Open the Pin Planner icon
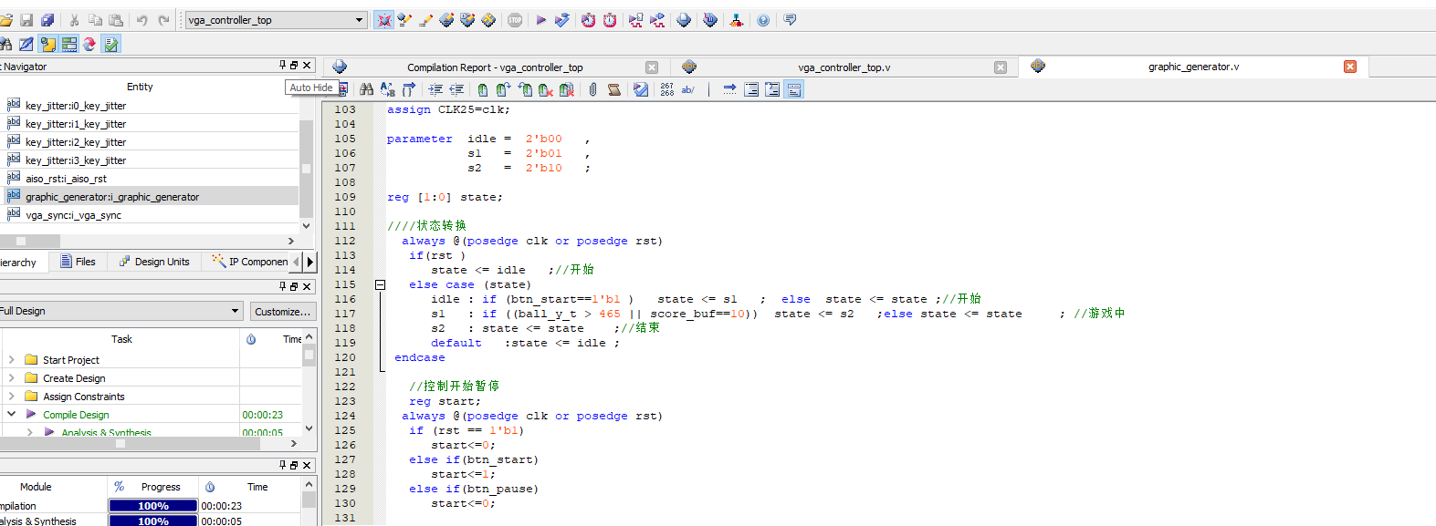1436x526 pixels. tap(446, 20)
